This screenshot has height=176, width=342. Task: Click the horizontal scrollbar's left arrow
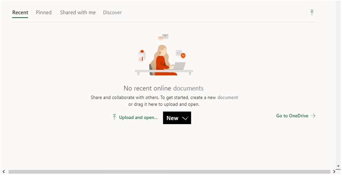(x=4, y=172)
